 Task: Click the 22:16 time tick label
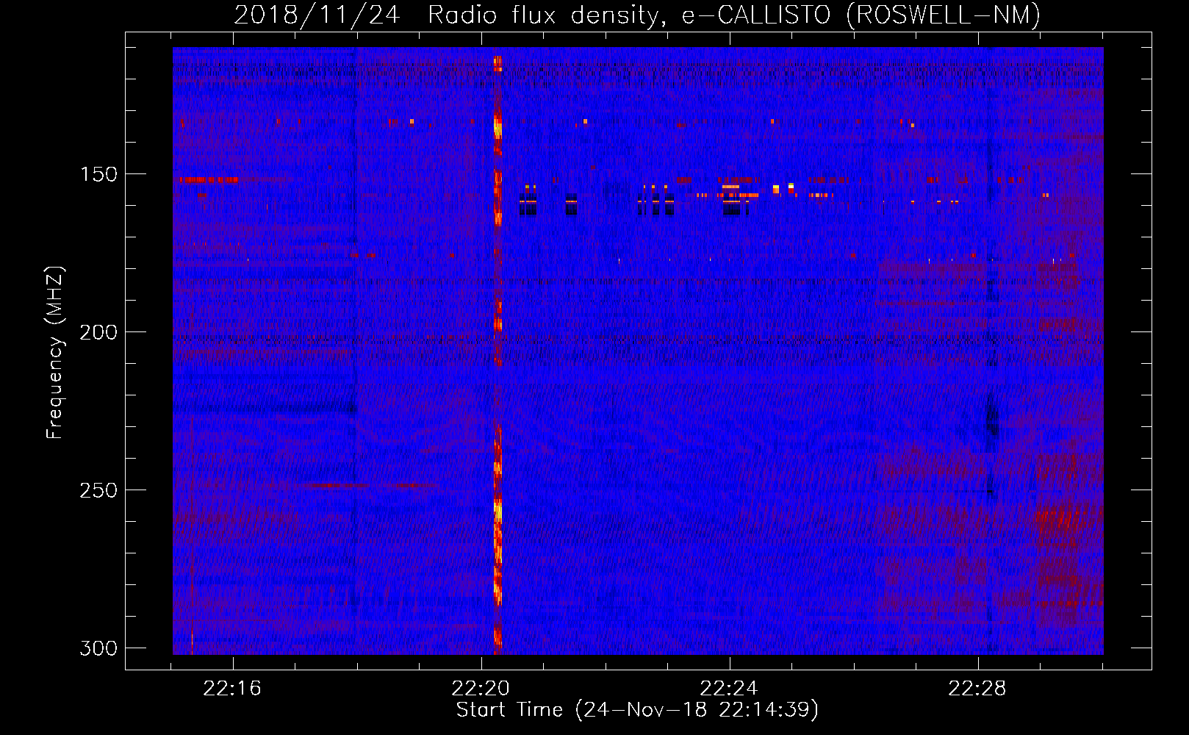click(232, 689)
